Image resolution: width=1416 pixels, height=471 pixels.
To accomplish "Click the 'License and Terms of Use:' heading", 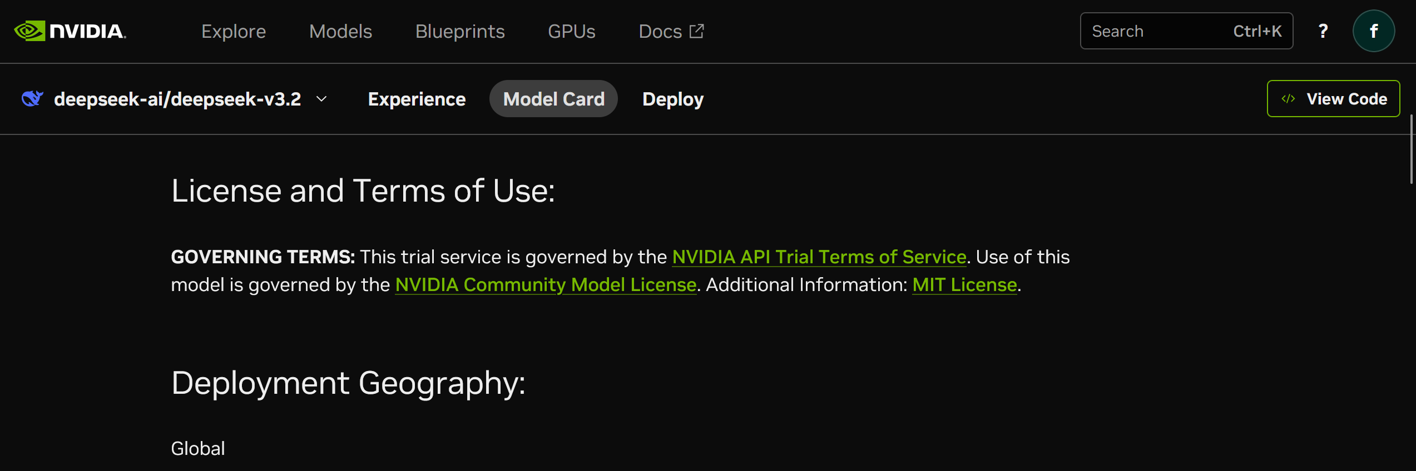I will click(363, 191).
